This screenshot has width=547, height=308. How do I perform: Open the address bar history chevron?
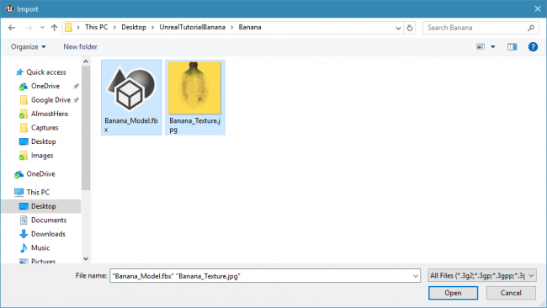398,28
